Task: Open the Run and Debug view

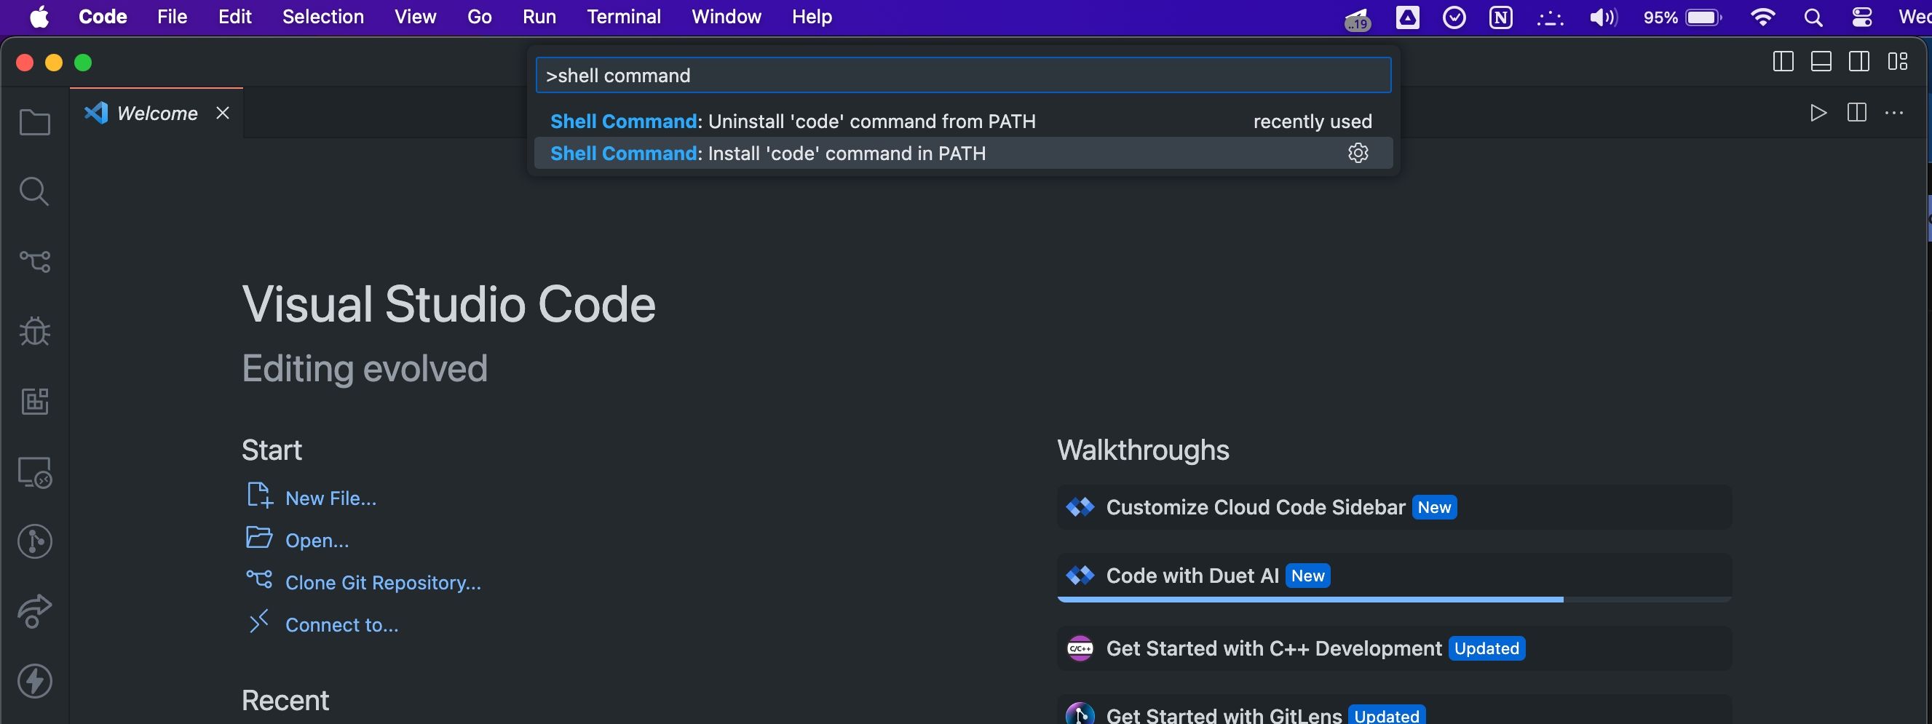Action: pos(34,330)
